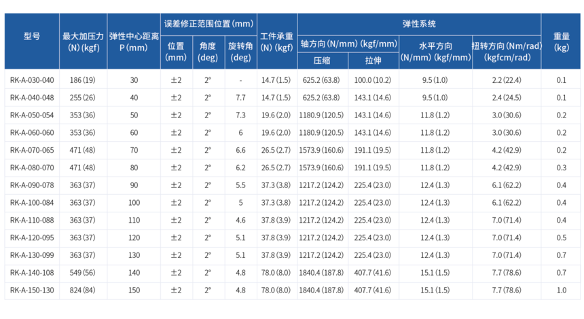Screen dimensions: 584x319
Task: Select model RK-A-150-130
Action: (32, 290)
